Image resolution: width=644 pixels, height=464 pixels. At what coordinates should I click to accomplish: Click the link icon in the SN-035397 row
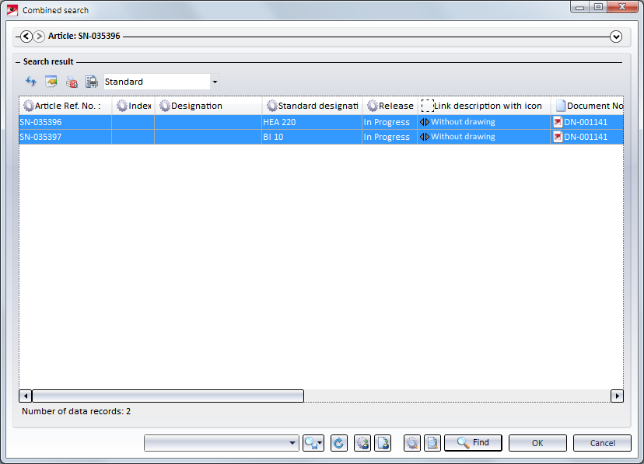pyautogui.click(x=424, y=137)
